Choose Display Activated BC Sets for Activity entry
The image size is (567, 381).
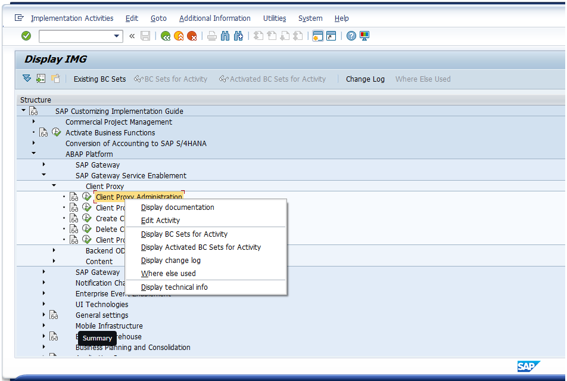(x=206, y=247)
